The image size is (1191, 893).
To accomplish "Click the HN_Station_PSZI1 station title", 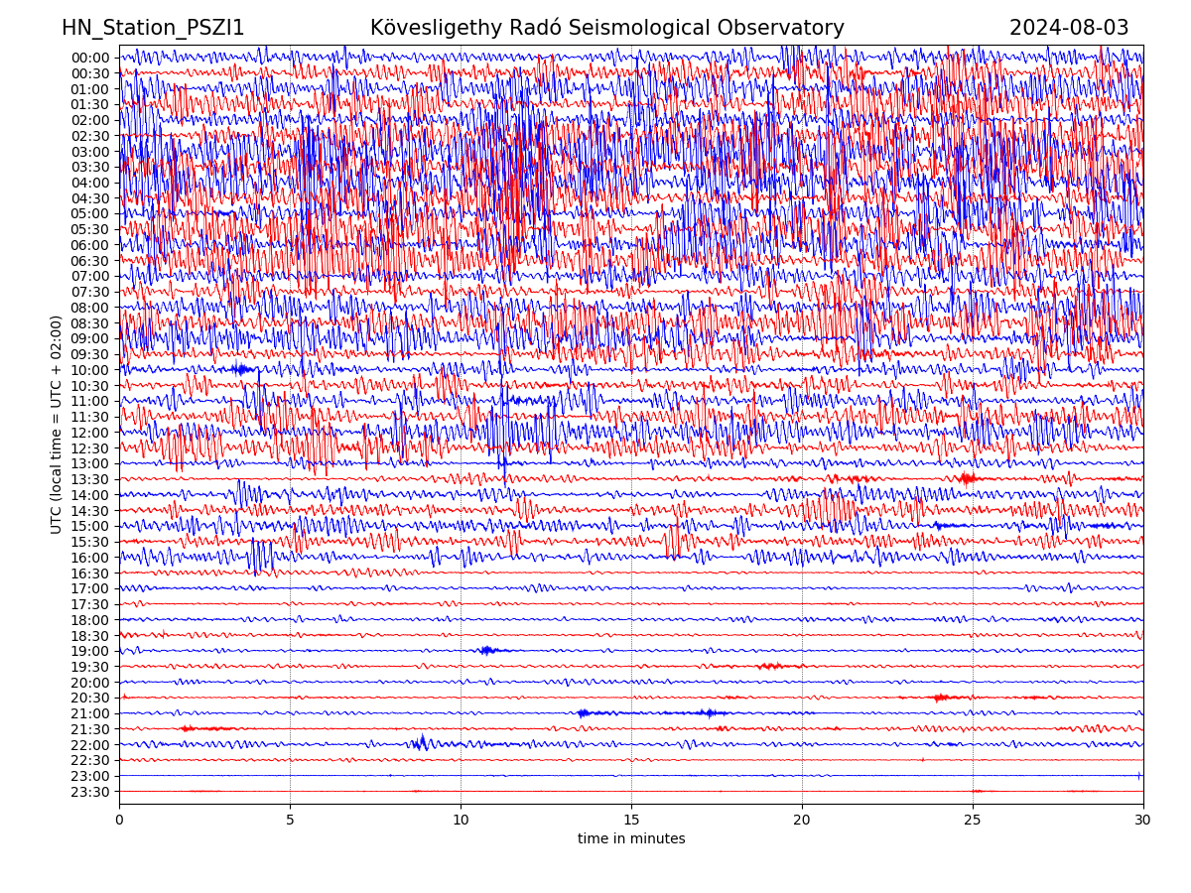I will click(153, 28).
